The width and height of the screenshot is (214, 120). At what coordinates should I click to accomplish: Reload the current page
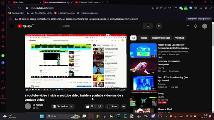20,8
